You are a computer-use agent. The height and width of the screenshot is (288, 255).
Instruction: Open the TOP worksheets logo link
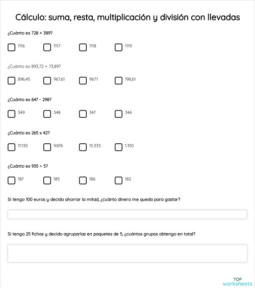point(238,281)
